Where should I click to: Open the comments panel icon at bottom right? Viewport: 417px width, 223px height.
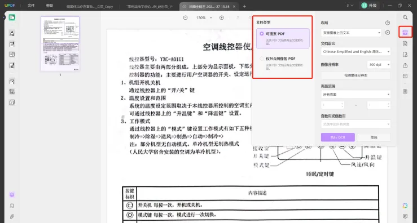(x=405, y=216)
